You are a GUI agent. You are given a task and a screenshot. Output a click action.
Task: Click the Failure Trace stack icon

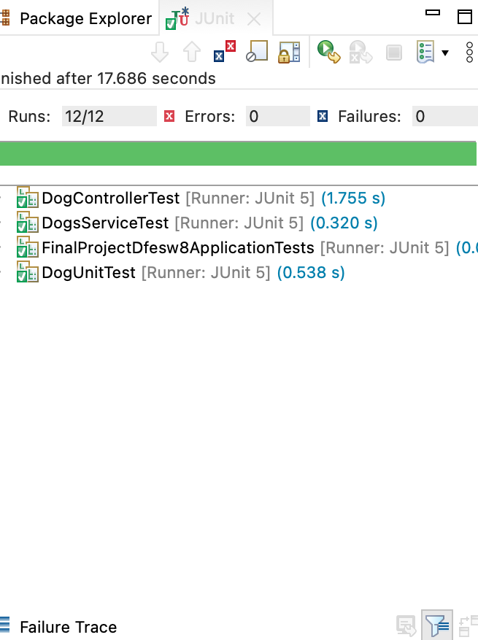point(4,626)
